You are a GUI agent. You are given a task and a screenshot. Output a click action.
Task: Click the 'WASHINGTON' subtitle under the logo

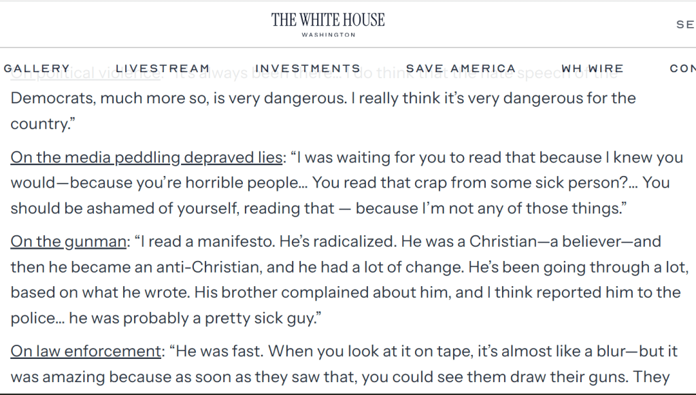(328, 35)
